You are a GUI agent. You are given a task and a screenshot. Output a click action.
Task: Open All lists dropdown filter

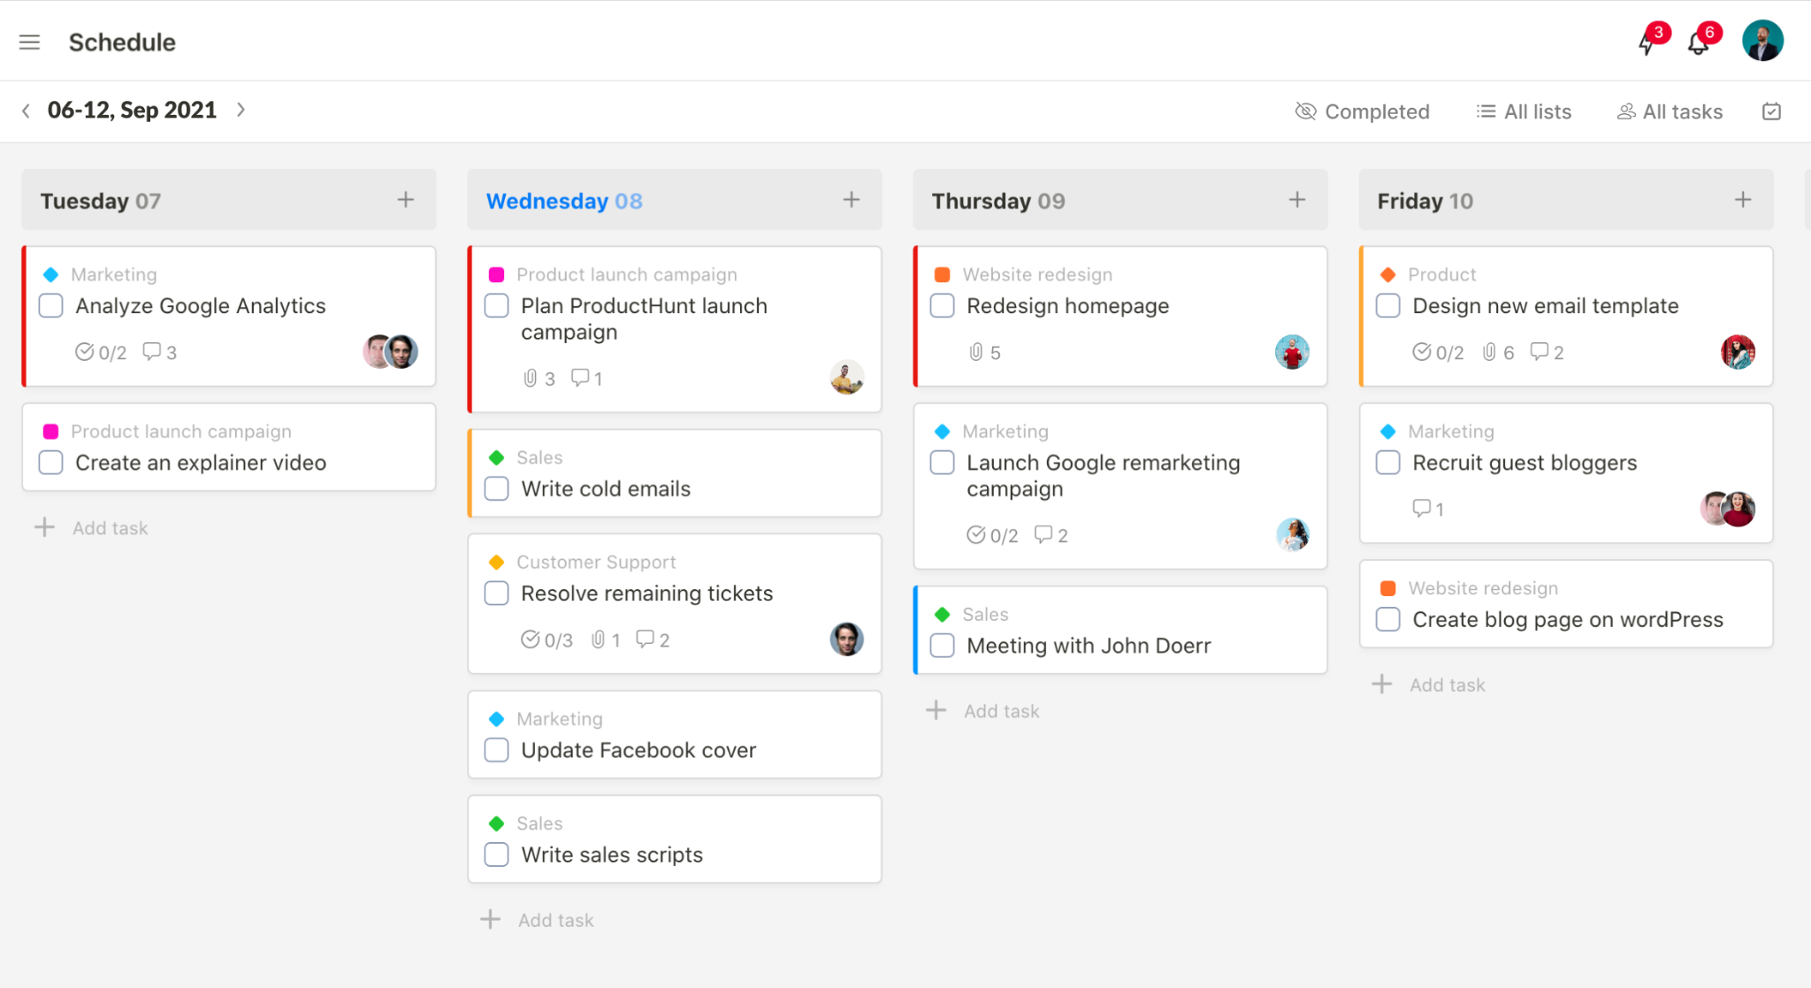[x=1522, y=111]
